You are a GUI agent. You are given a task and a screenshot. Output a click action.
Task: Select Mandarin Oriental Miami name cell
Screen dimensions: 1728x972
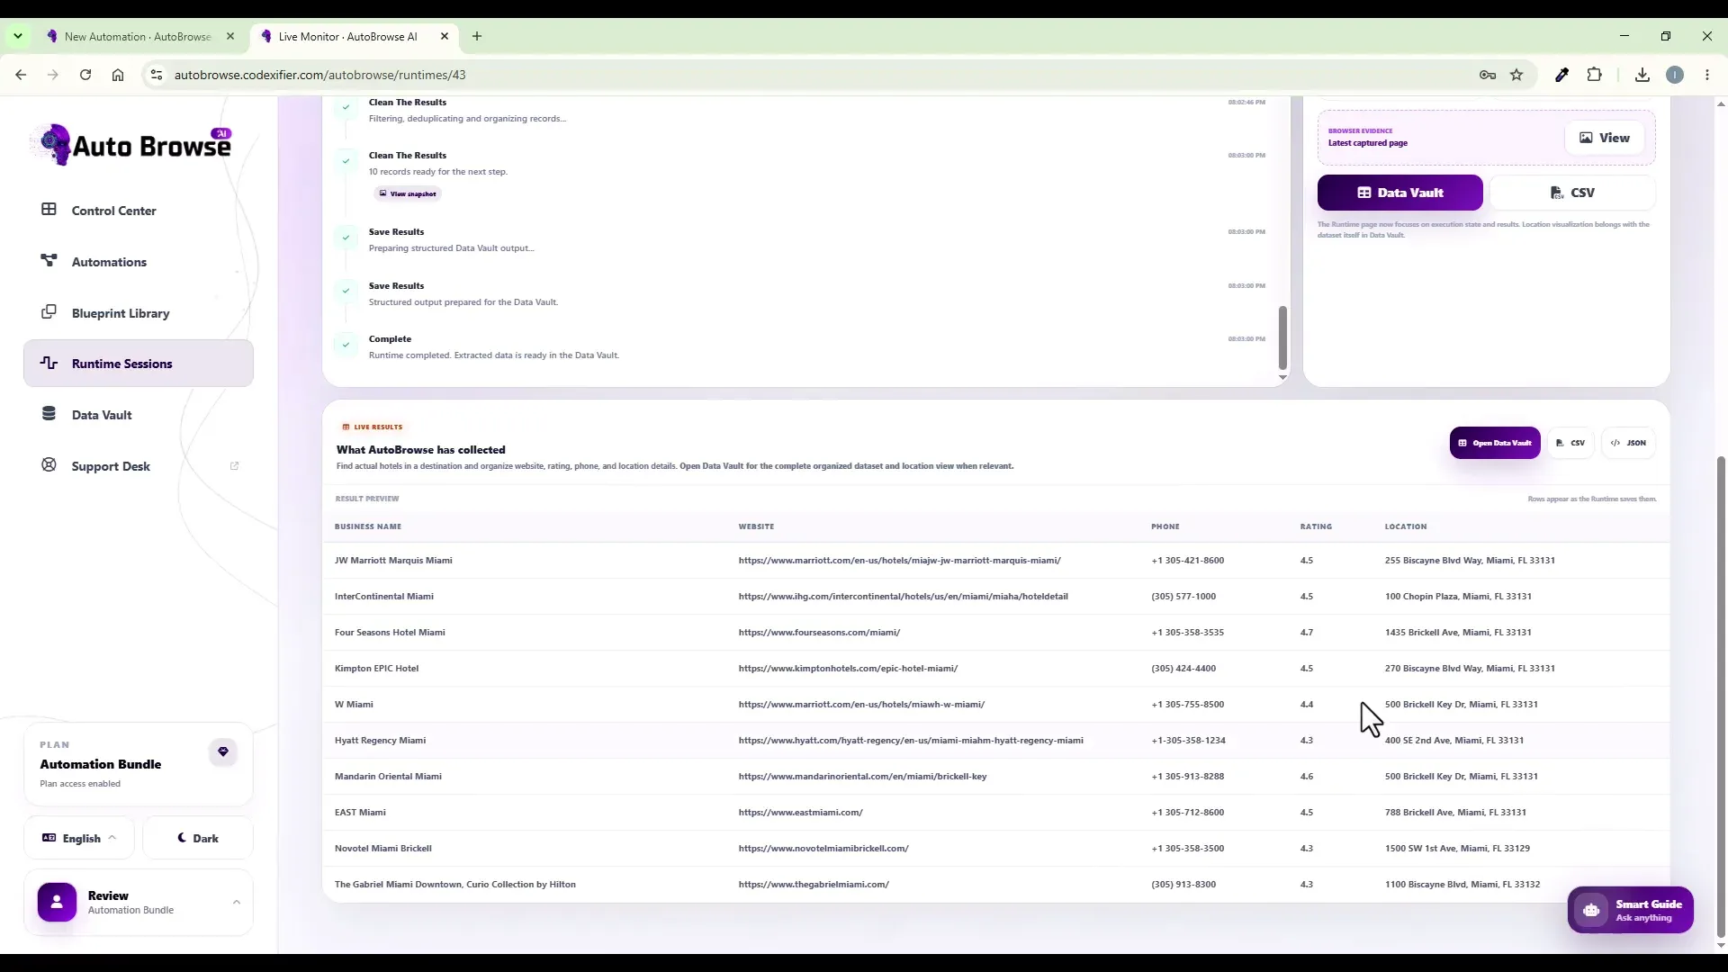coord(388,777)
